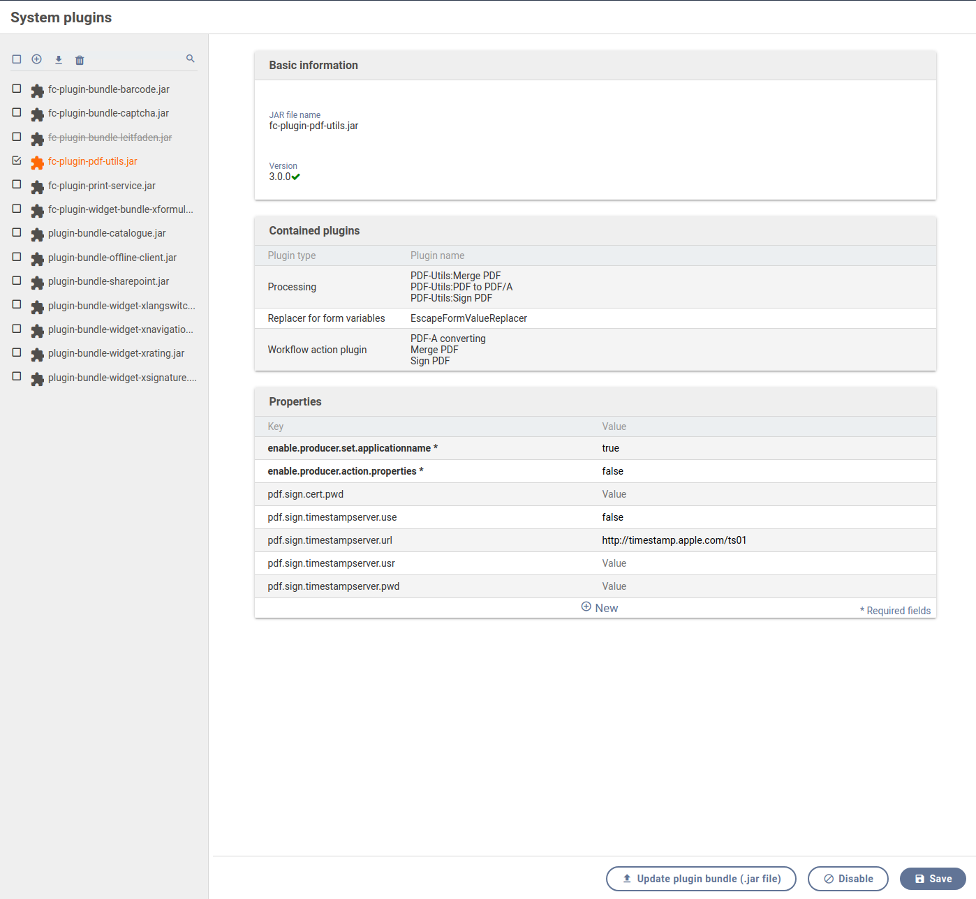
Task: Check the fc-plugin-bundle-captcha.jar checkbox
Action: point(17,112)
